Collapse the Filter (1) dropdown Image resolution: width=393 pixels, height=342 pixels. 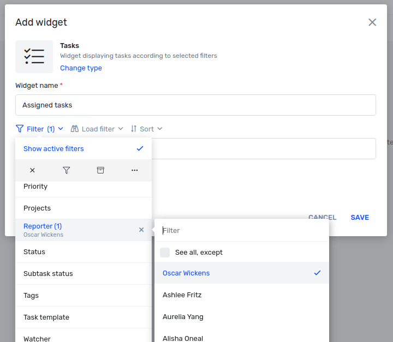click(40, 129)
